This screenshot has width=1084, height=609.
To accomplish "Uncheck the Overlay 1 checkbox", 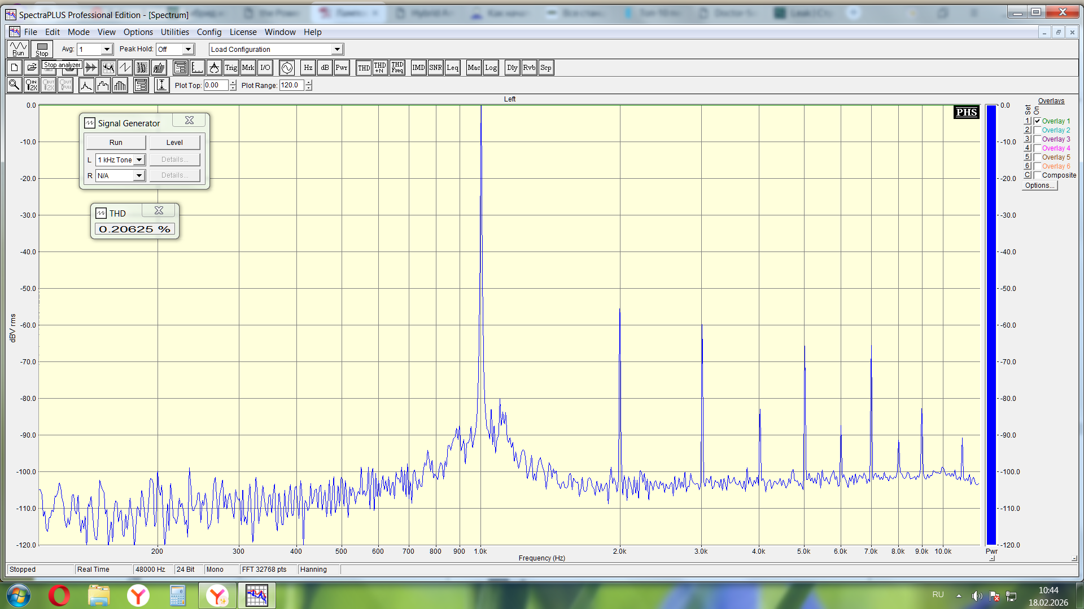I will tap(1037, 121).
